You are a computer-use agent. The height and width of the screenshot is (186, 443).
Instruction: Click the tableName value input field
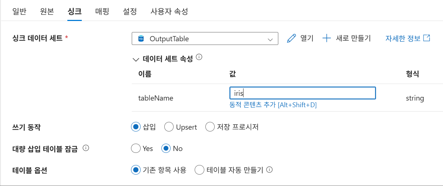click(x=302, y=93)
